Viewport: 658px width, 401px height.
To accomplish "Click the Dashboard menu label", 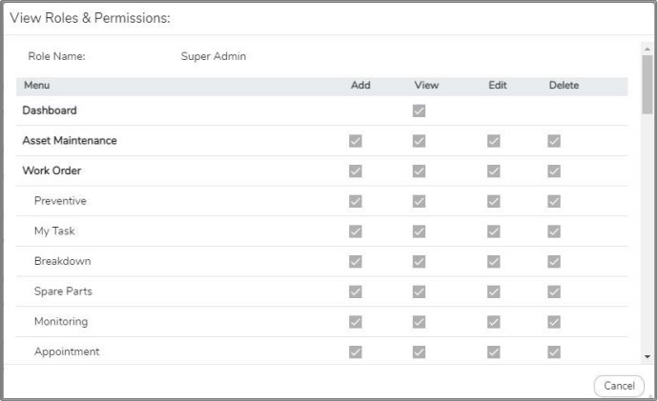I will pos(50,110).
